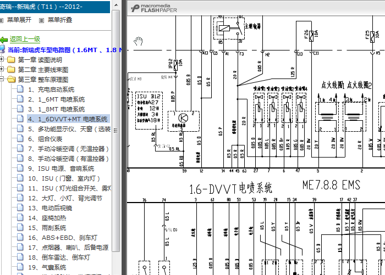Click document icon for 14、座椅加热
This screenshot has width=385, height=275.
[x=20, y=217]
